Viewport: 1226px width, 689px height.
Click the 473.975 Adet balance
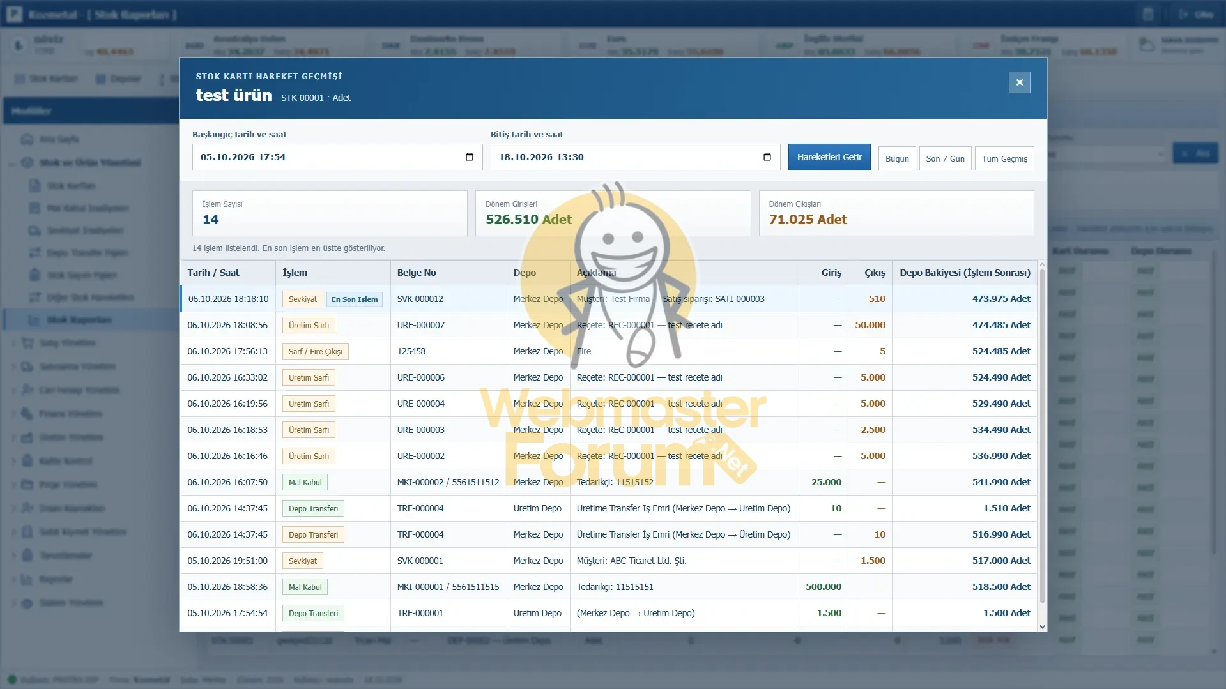coord(1001,299)
